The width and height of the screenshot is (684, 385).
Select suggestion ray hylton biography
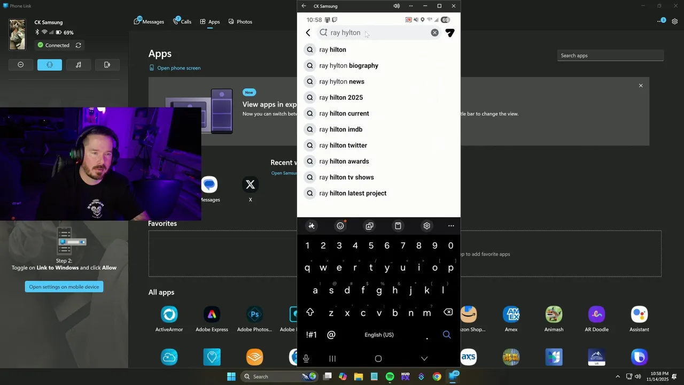click(378, 66)
